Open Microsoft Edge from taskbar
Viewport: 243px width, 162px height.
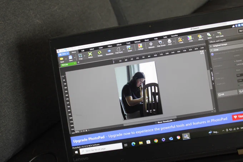click(x=133, y=144)
